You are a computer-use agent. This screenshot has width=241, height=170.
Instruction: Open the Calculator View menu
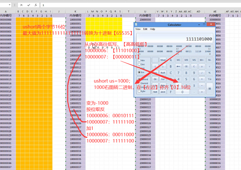138,29
